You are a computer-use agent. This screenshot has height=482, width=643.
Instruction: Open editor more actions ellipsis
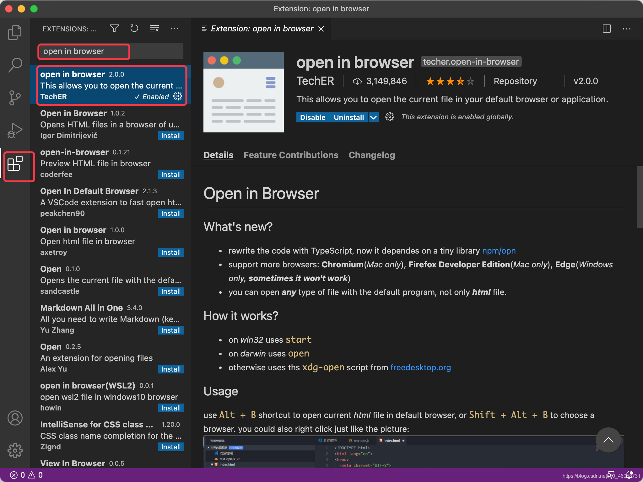coord(627,29)
